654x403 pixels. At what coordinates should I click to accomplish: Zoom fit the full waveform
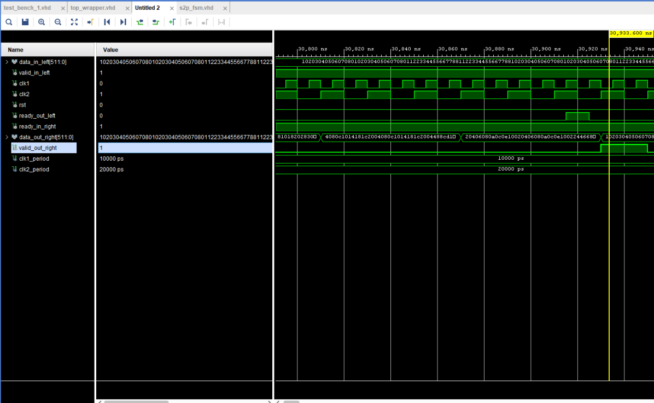[74, 22]
